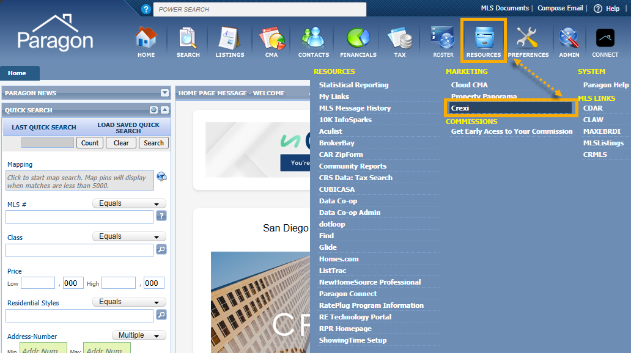Open CDAR MLS link
Image resolution: width=631 pixels, height=353 pixels.
click(x=592, y=108)
